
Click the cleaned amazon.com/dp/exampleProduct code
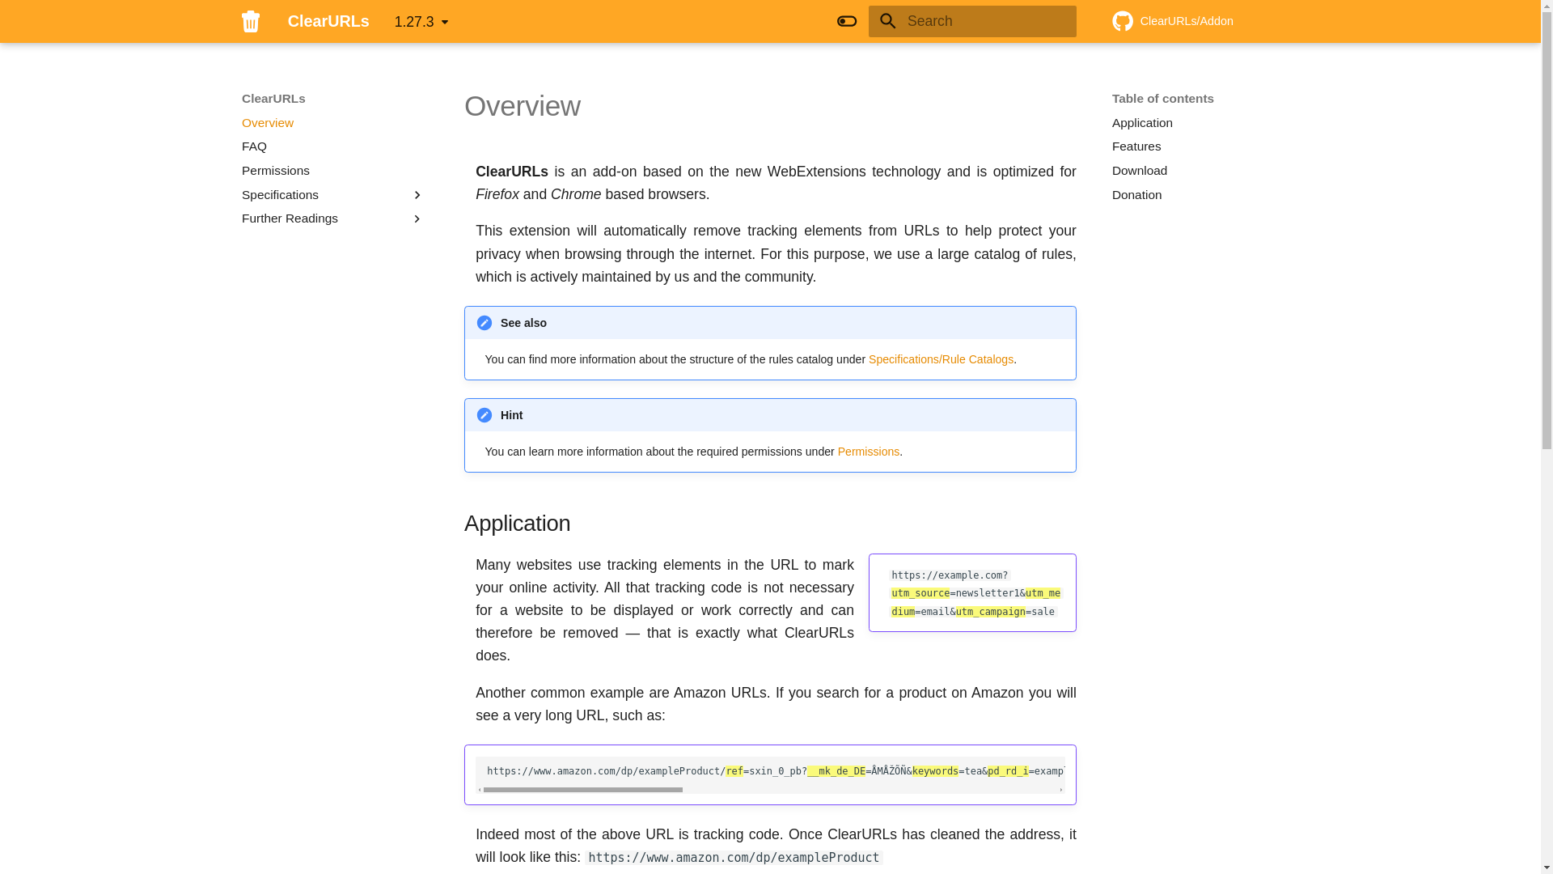(734, 858)
